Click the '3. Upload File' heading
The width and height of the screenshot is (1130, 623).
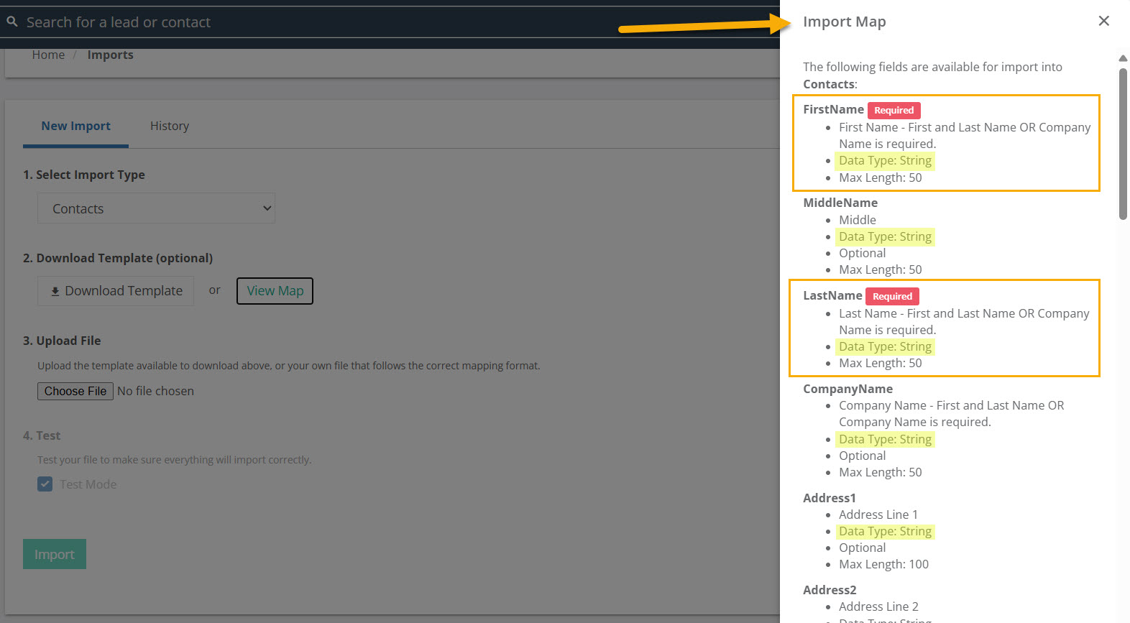click(62, 341)
